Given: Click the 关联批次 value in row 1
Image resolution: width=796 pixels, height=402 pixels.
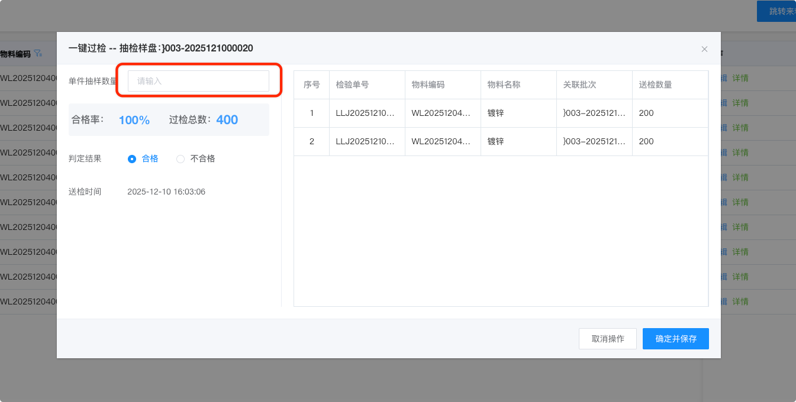Looking at the screenshot, I should (x=594, y=113).
